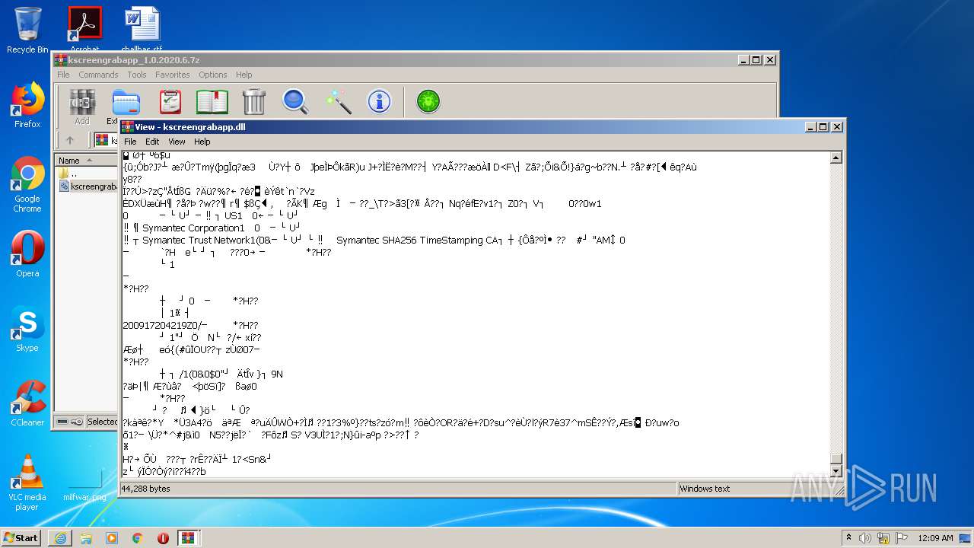Click the Delete trash can icon
This screenshot has height=548, width=974.
253,101
